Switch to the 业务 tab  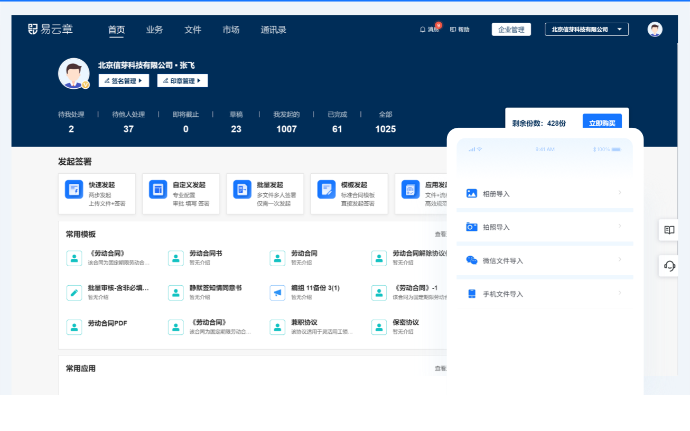(x=154, y=30)
